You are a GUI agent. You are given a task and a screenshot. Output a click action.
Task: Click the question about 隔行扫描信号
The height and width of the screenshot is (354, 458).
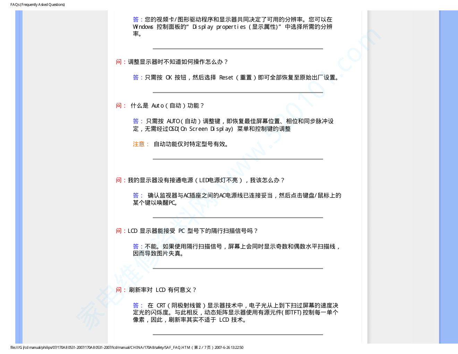pyautogui.click(x=187, y=231)
